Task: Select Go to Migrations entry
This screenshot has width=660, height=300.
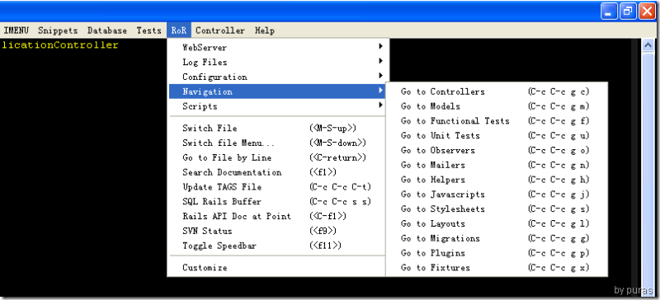Action: tap(497, 238)
